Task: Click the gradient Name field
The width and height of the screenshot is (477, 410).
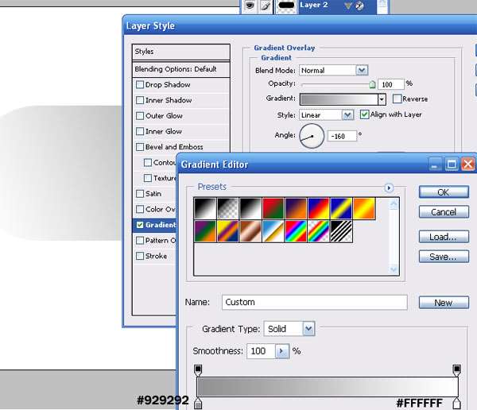Action: tap(315, 302)
